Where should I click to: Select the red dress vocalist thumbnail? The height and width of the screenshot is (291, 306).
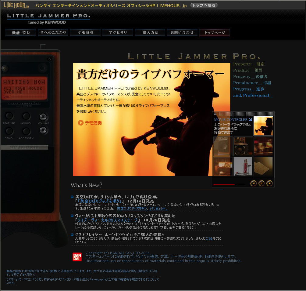click(x=243, y=166)
